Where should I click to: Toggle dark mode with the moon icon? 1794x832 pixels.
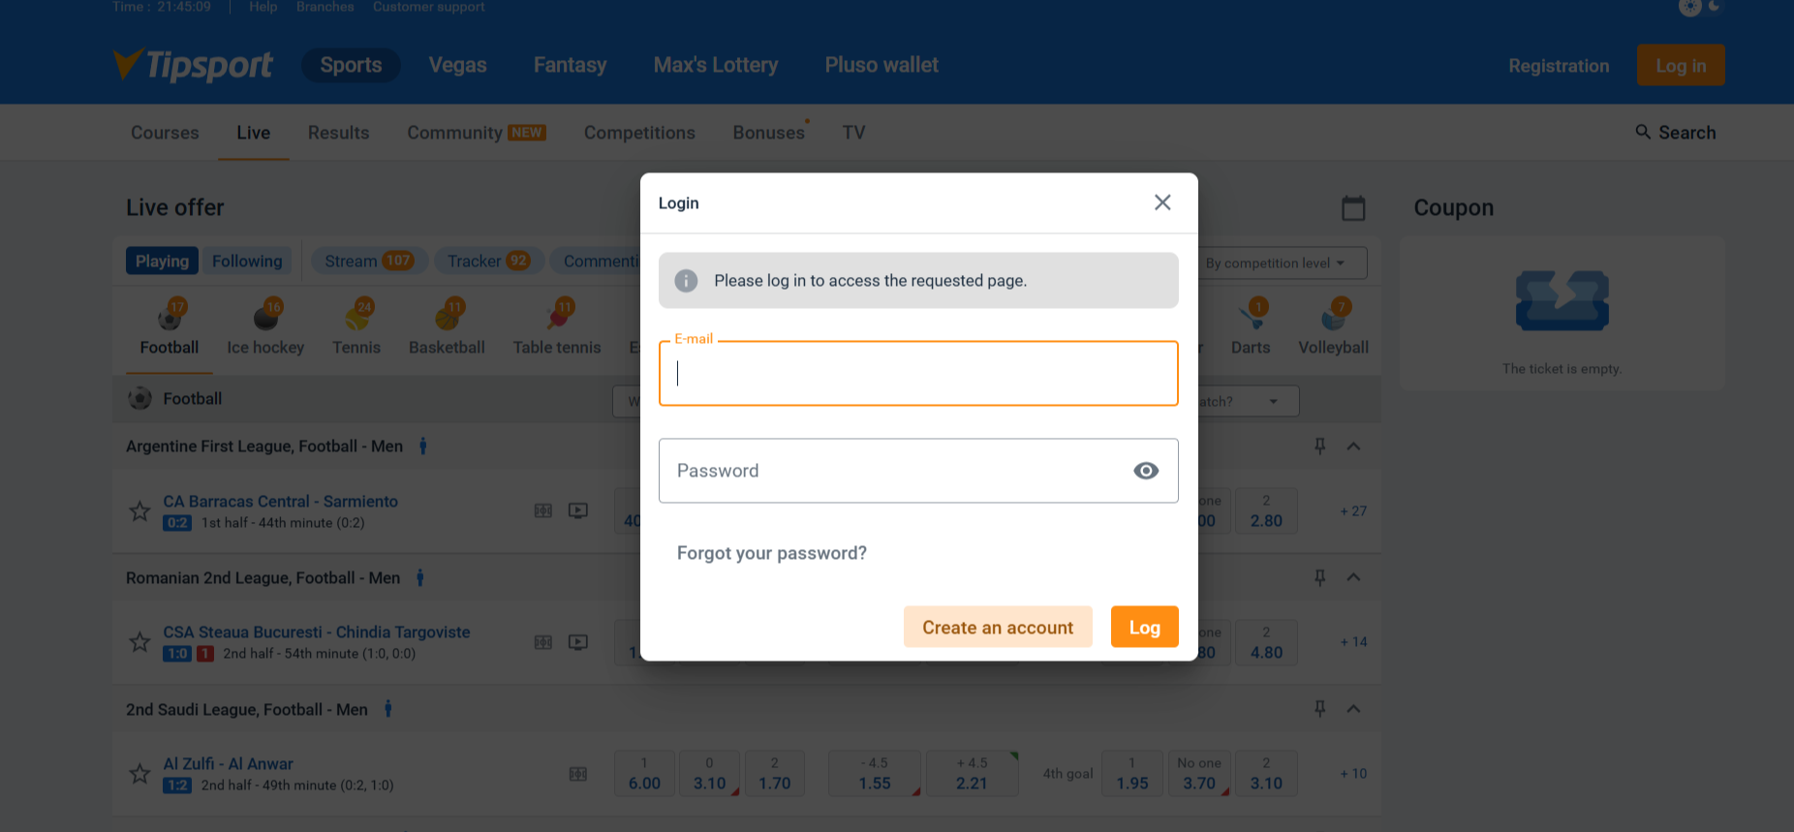[x=1713, y=7]
